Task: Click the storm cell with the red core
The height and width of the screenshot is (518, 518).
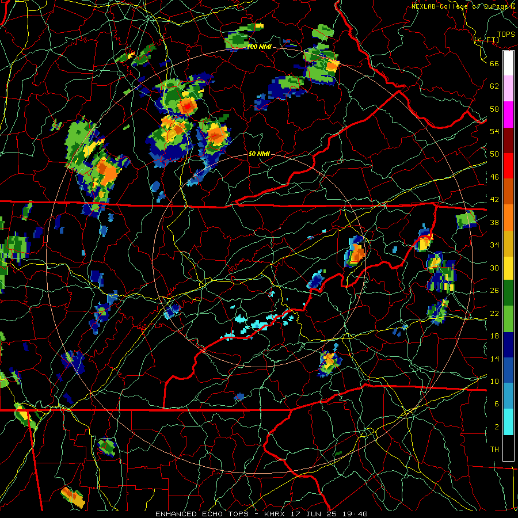Action: pyautogui.click(x=188, y=106)
